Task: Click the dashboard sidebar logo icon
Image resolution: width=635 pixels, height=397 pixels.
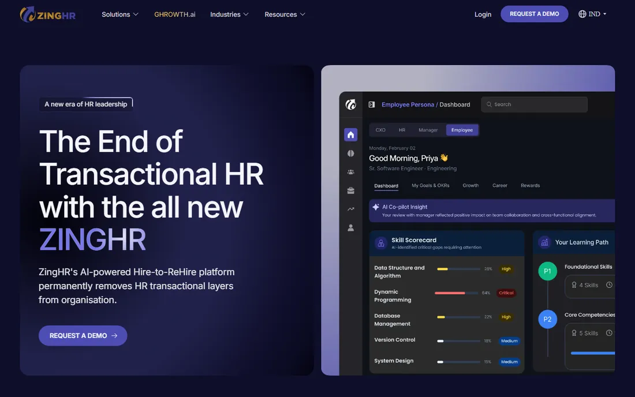Action: tap(351, 104)
